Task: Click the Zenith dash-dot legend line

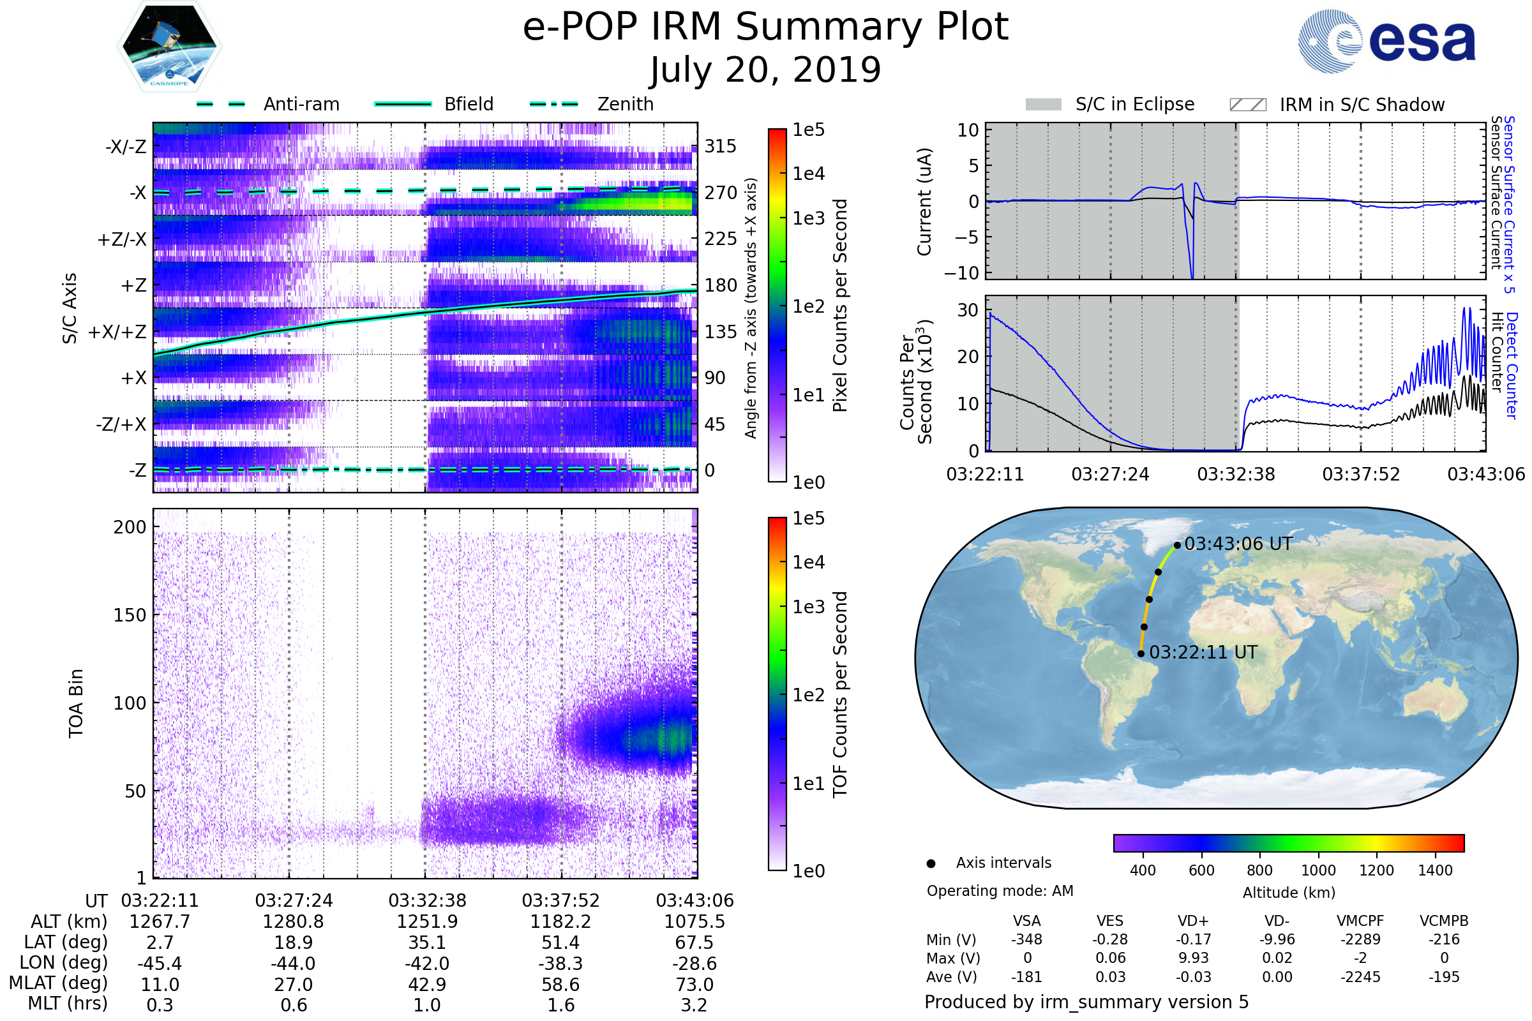Action: pyautogui.click(x=553, y=104)
